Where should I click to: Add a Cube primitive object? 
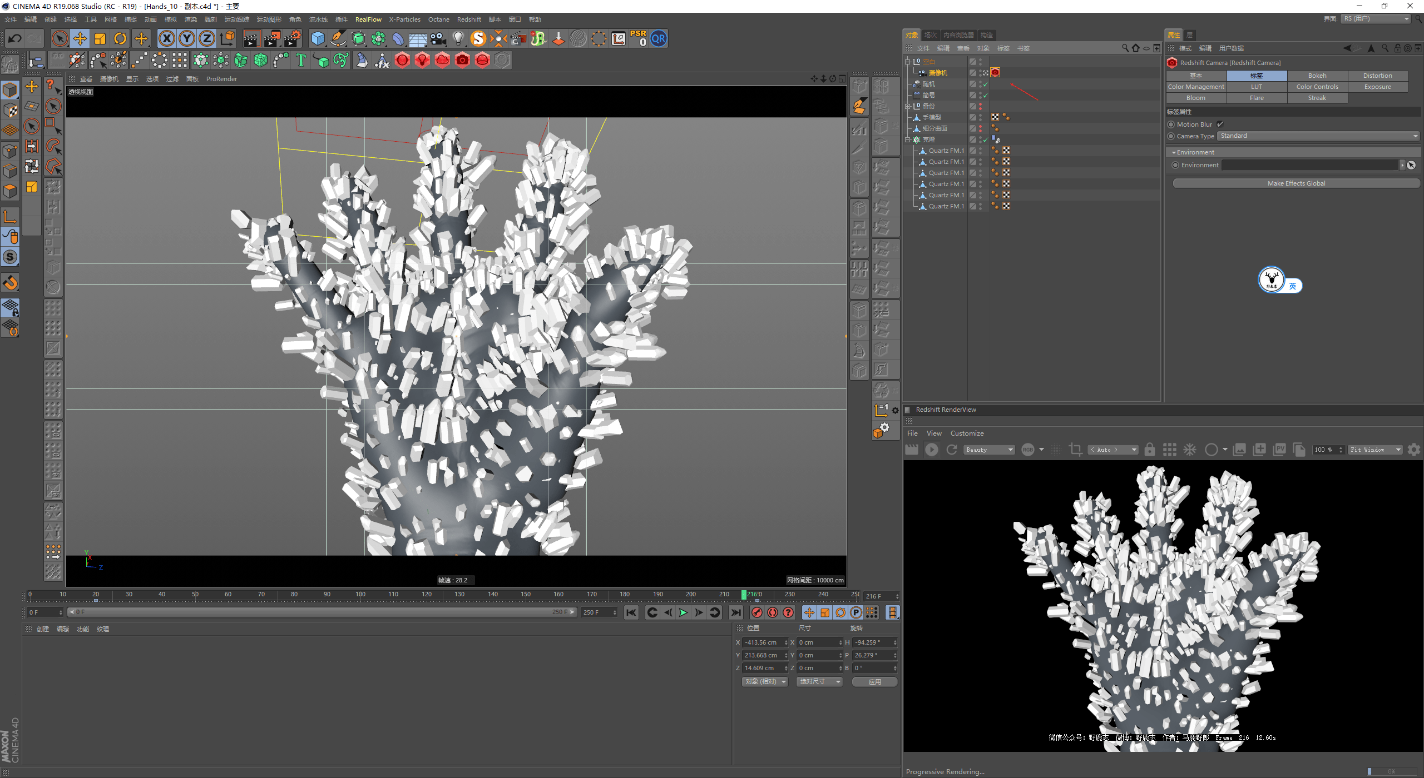click(318, 38)
